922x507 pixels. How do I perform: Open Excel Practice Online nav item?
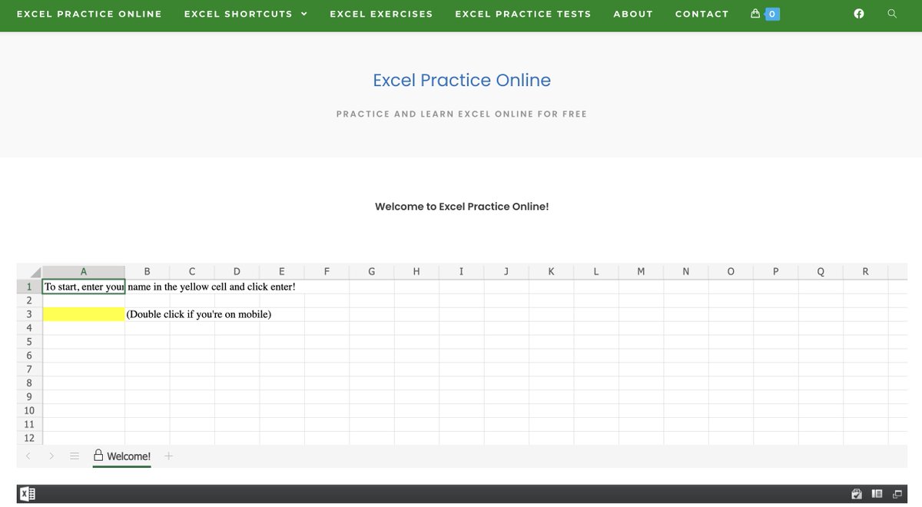[x=89, y=14]
